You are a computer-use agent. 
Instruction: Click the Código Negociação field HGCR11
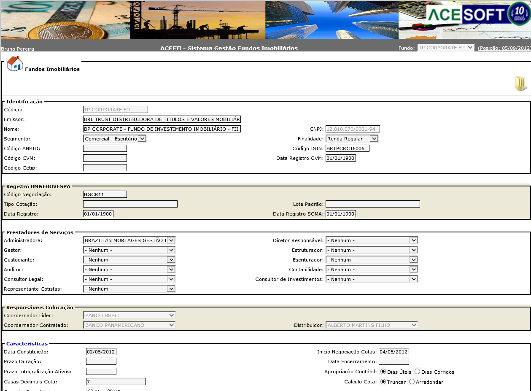105,194
